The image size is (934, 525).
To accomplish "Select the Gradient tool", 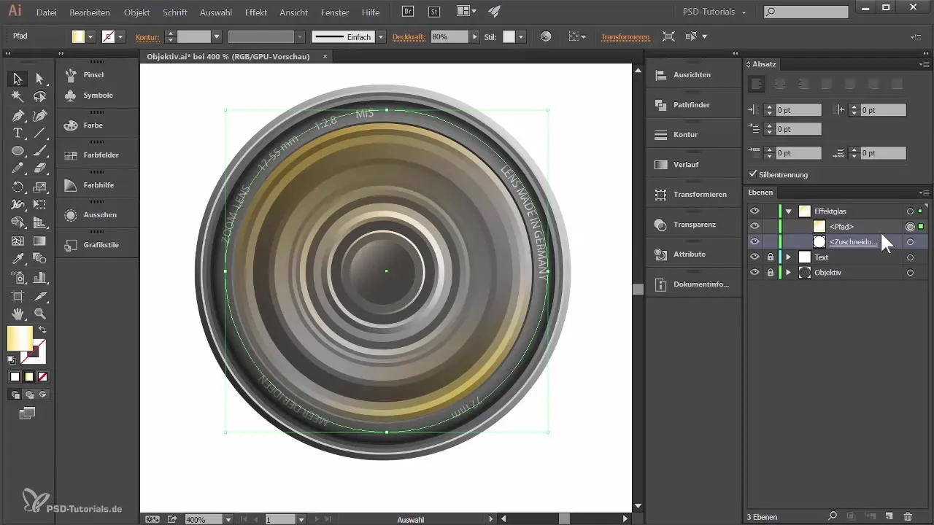I will 40,241.
